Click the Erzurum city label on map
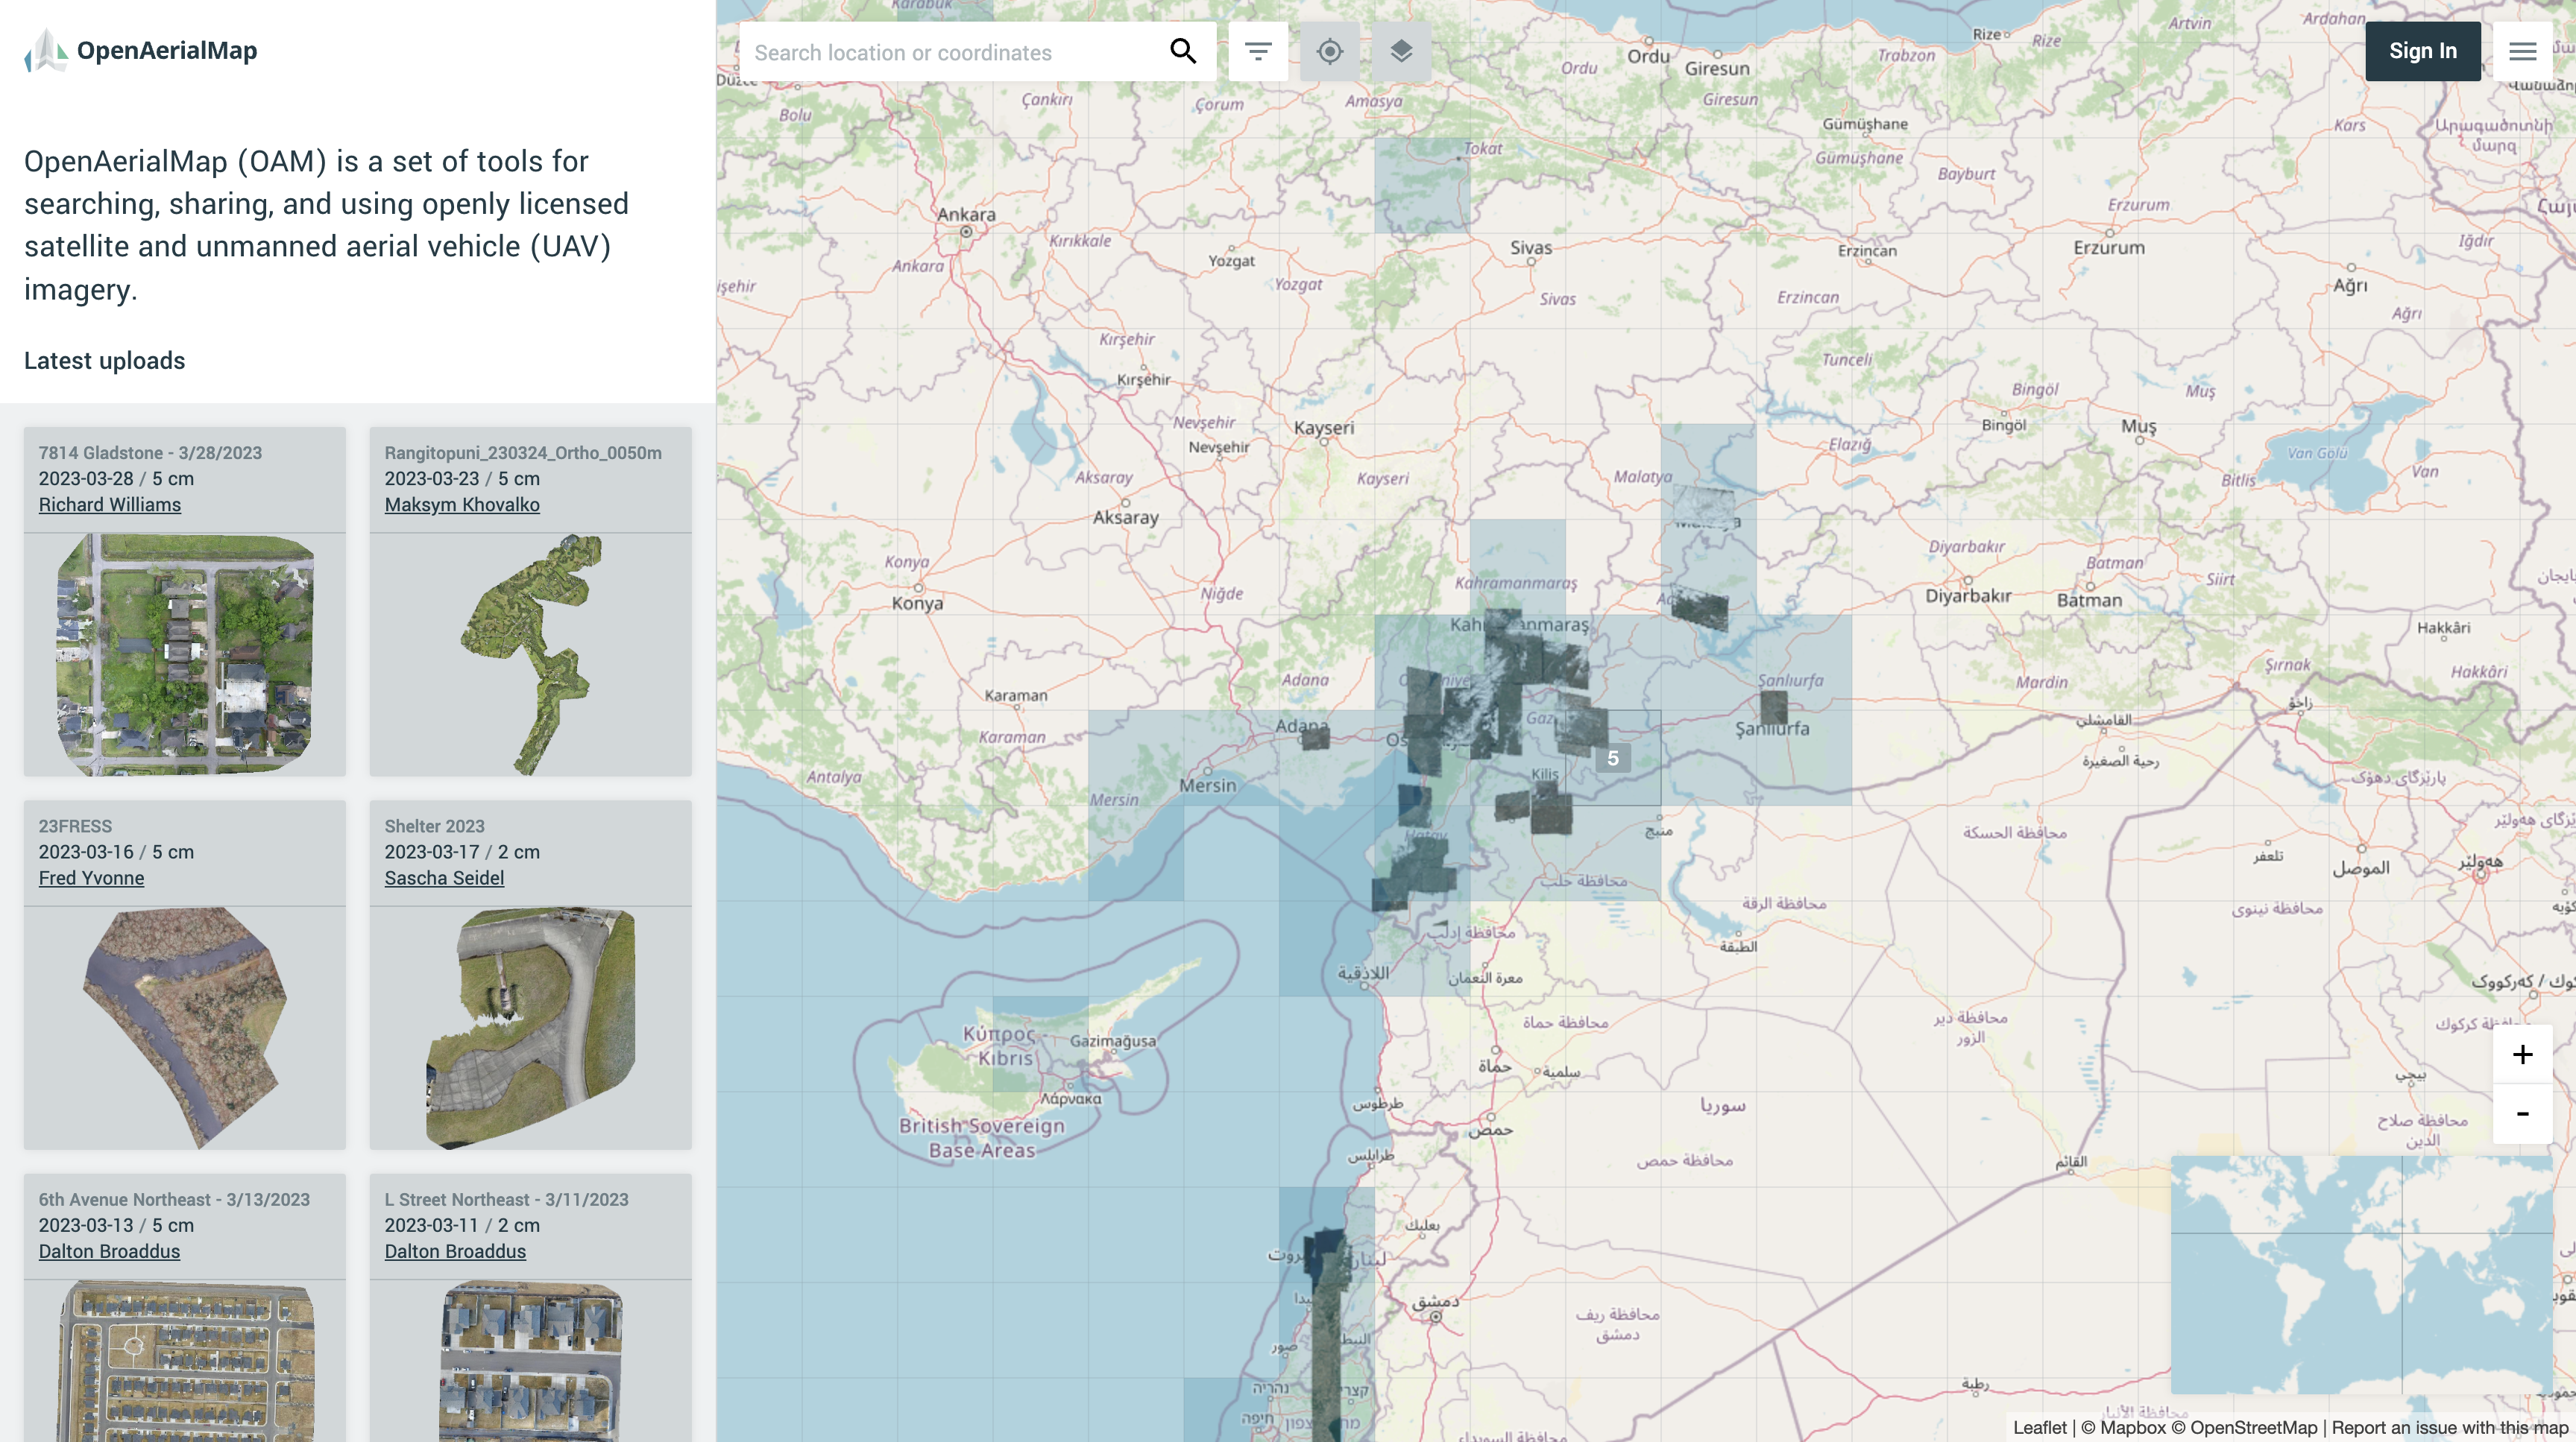Screen dimensions: 2576x1442 2108,247
